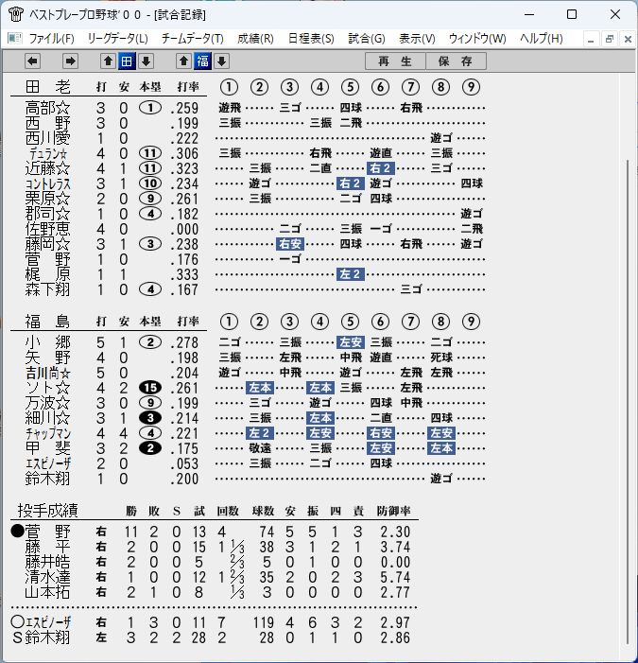This screenshot has height=663, width=638.
Task: Click 清水達's ERA value 5.74
Action: coord(395,577)
